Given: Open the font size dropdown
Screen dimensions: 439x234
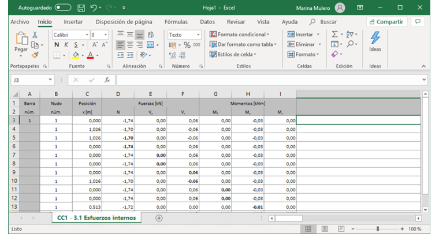Looking at the screenshot, I should click(106, 35).
